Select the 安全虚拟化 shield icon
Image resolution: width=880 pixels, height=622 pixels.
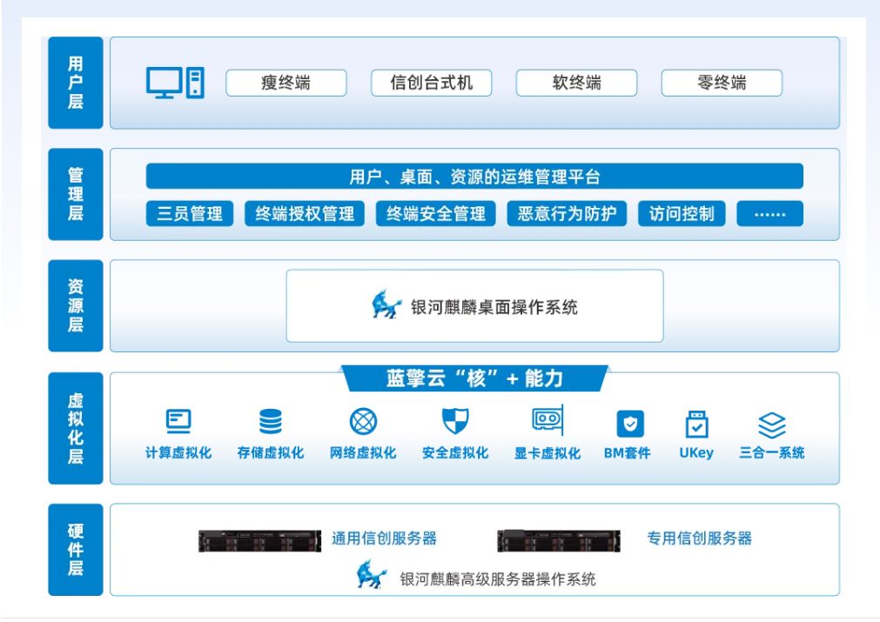455,421
